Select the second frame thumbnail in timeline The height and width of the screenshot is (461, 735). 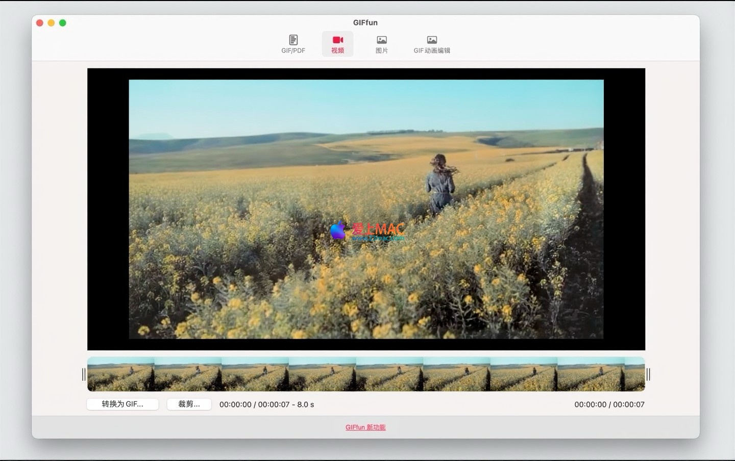pyautogui.click(x=188, y=374)
